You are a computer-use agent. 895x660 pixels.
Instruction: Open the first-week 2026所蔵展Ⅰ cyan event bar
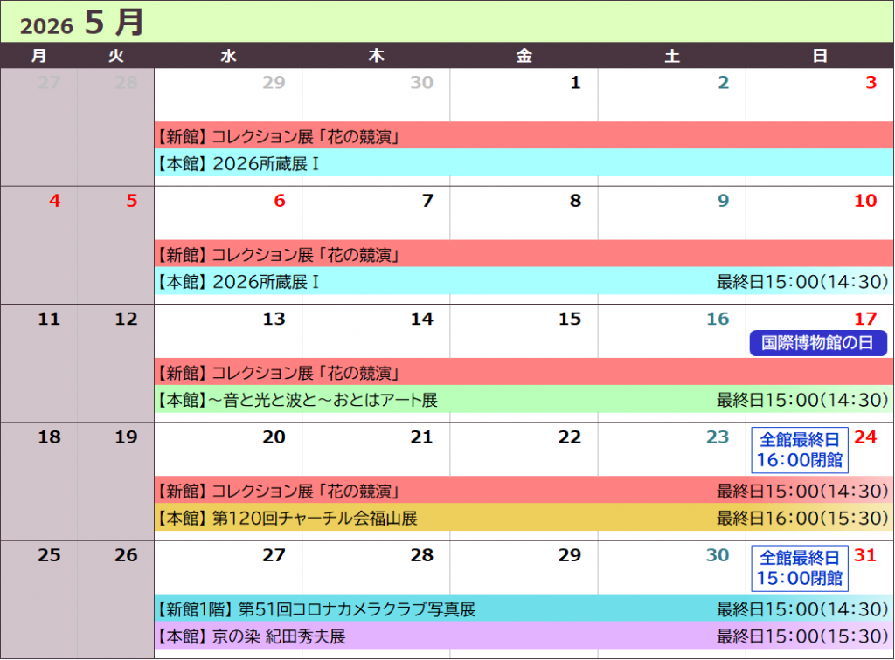tap(523, 163)
